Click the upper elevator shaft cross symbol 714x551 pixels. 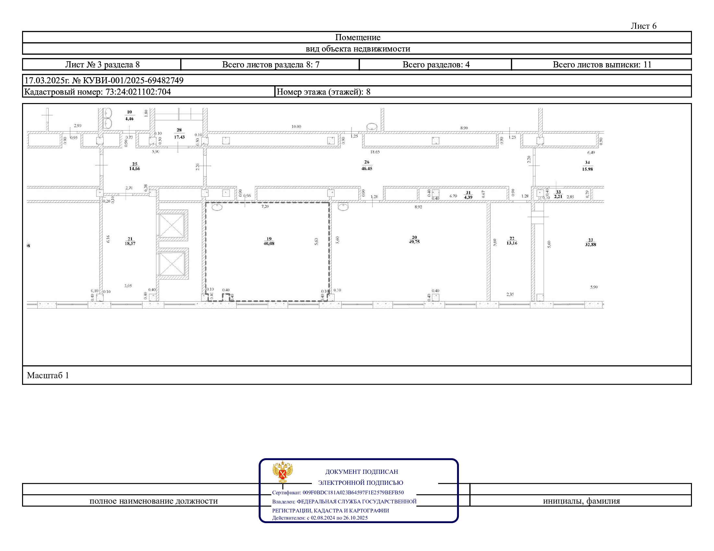[x=172, y=225]
